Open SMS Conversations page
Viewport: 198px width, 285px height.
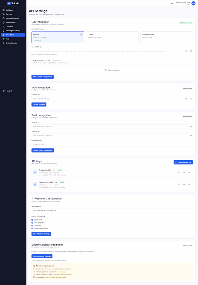[13, 18]
